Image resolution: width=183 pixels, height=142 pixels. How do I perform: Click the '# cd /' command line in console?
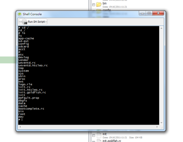(23, 28)
